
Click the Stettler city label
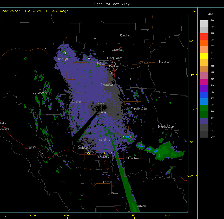(x=165, y=62)
